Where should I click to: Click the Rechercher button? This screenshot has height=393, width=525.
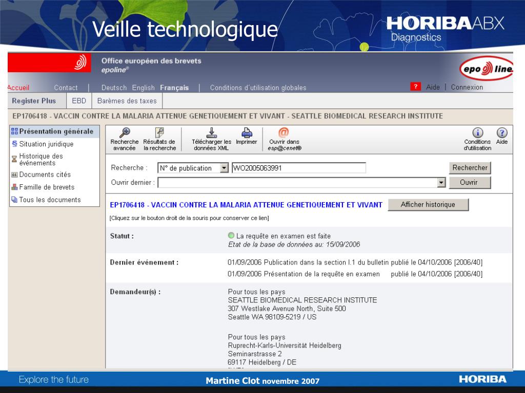pyautogui.click(x=470, y=168)
